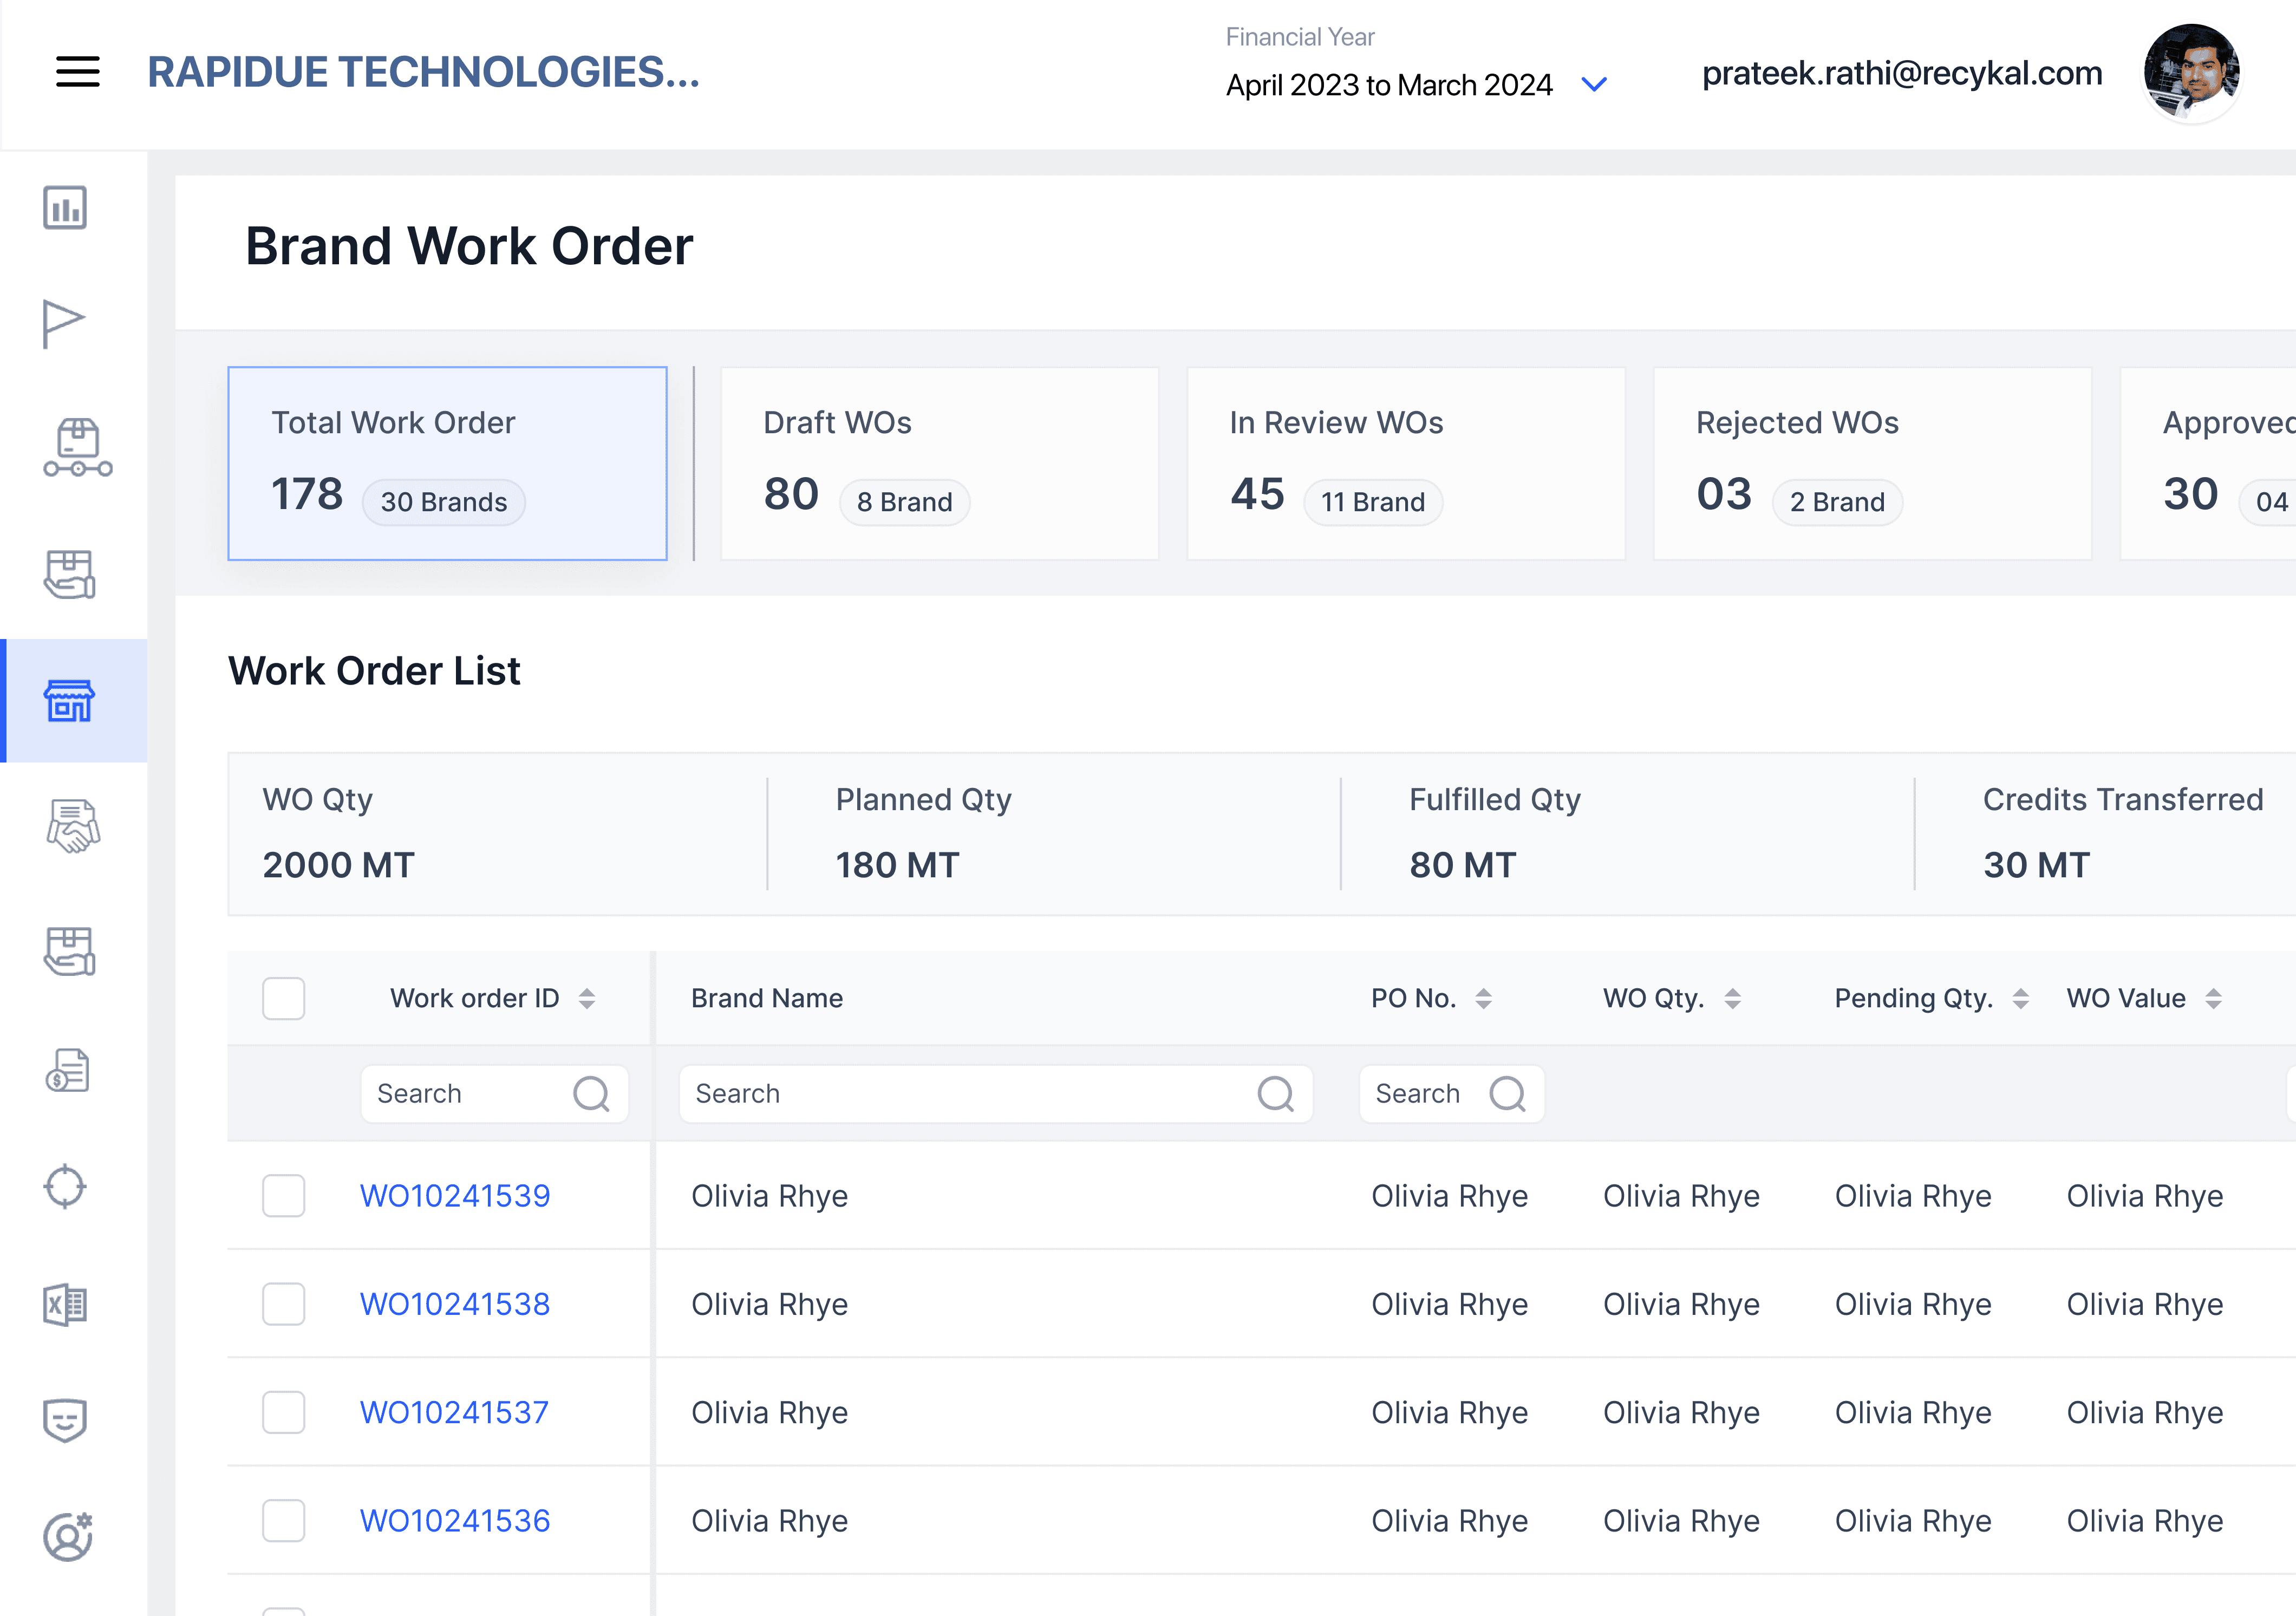Open the invoice document dollar sidebar icon

click(x=67, y=1070)
